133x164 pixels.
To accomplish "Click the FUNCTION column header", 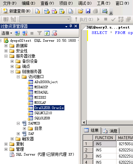I will 104,138.
